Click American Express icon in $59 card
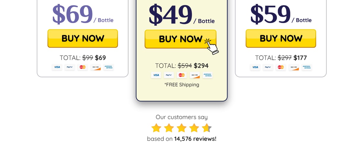 307,67
